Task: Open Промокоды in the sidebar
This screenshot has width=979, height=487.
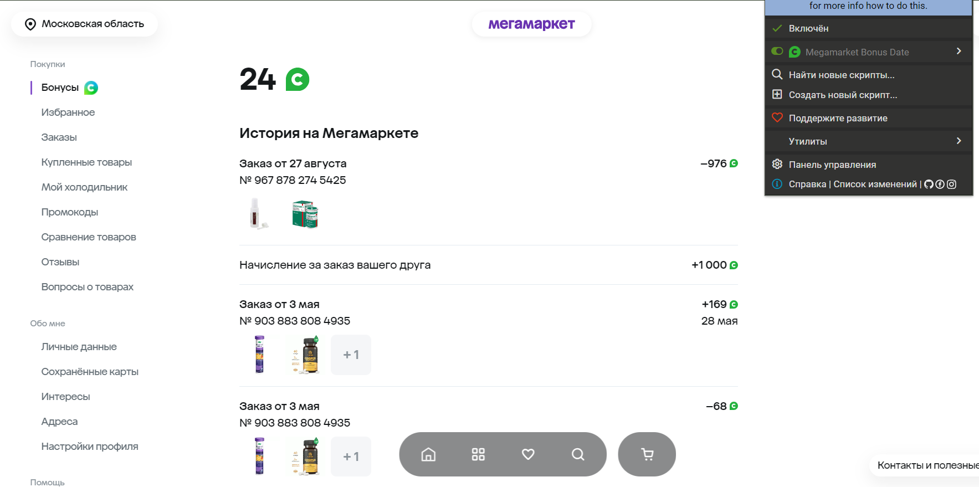Action: point(70,212)
